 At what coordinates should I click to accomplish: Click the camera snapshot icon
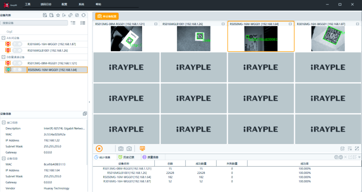(121, 149)
